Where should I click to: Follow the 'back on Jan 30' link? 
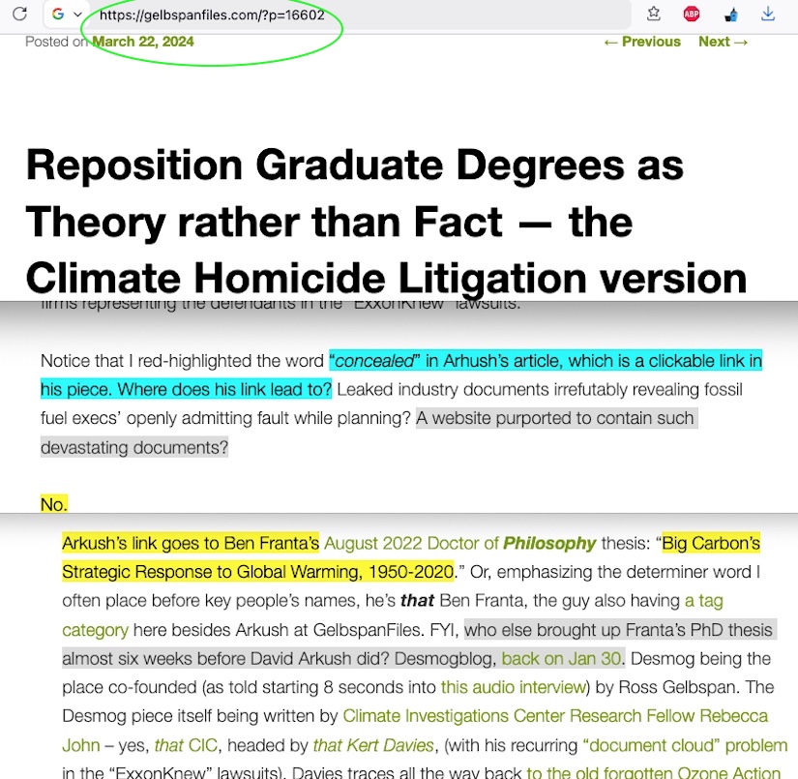pyautogui.click(x=561, y=659)
